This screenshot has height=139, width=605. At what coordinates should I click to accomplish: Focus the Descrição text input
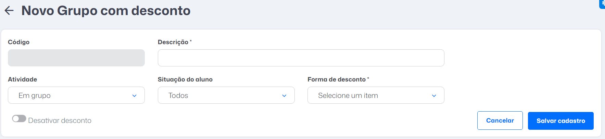[301, 58]
